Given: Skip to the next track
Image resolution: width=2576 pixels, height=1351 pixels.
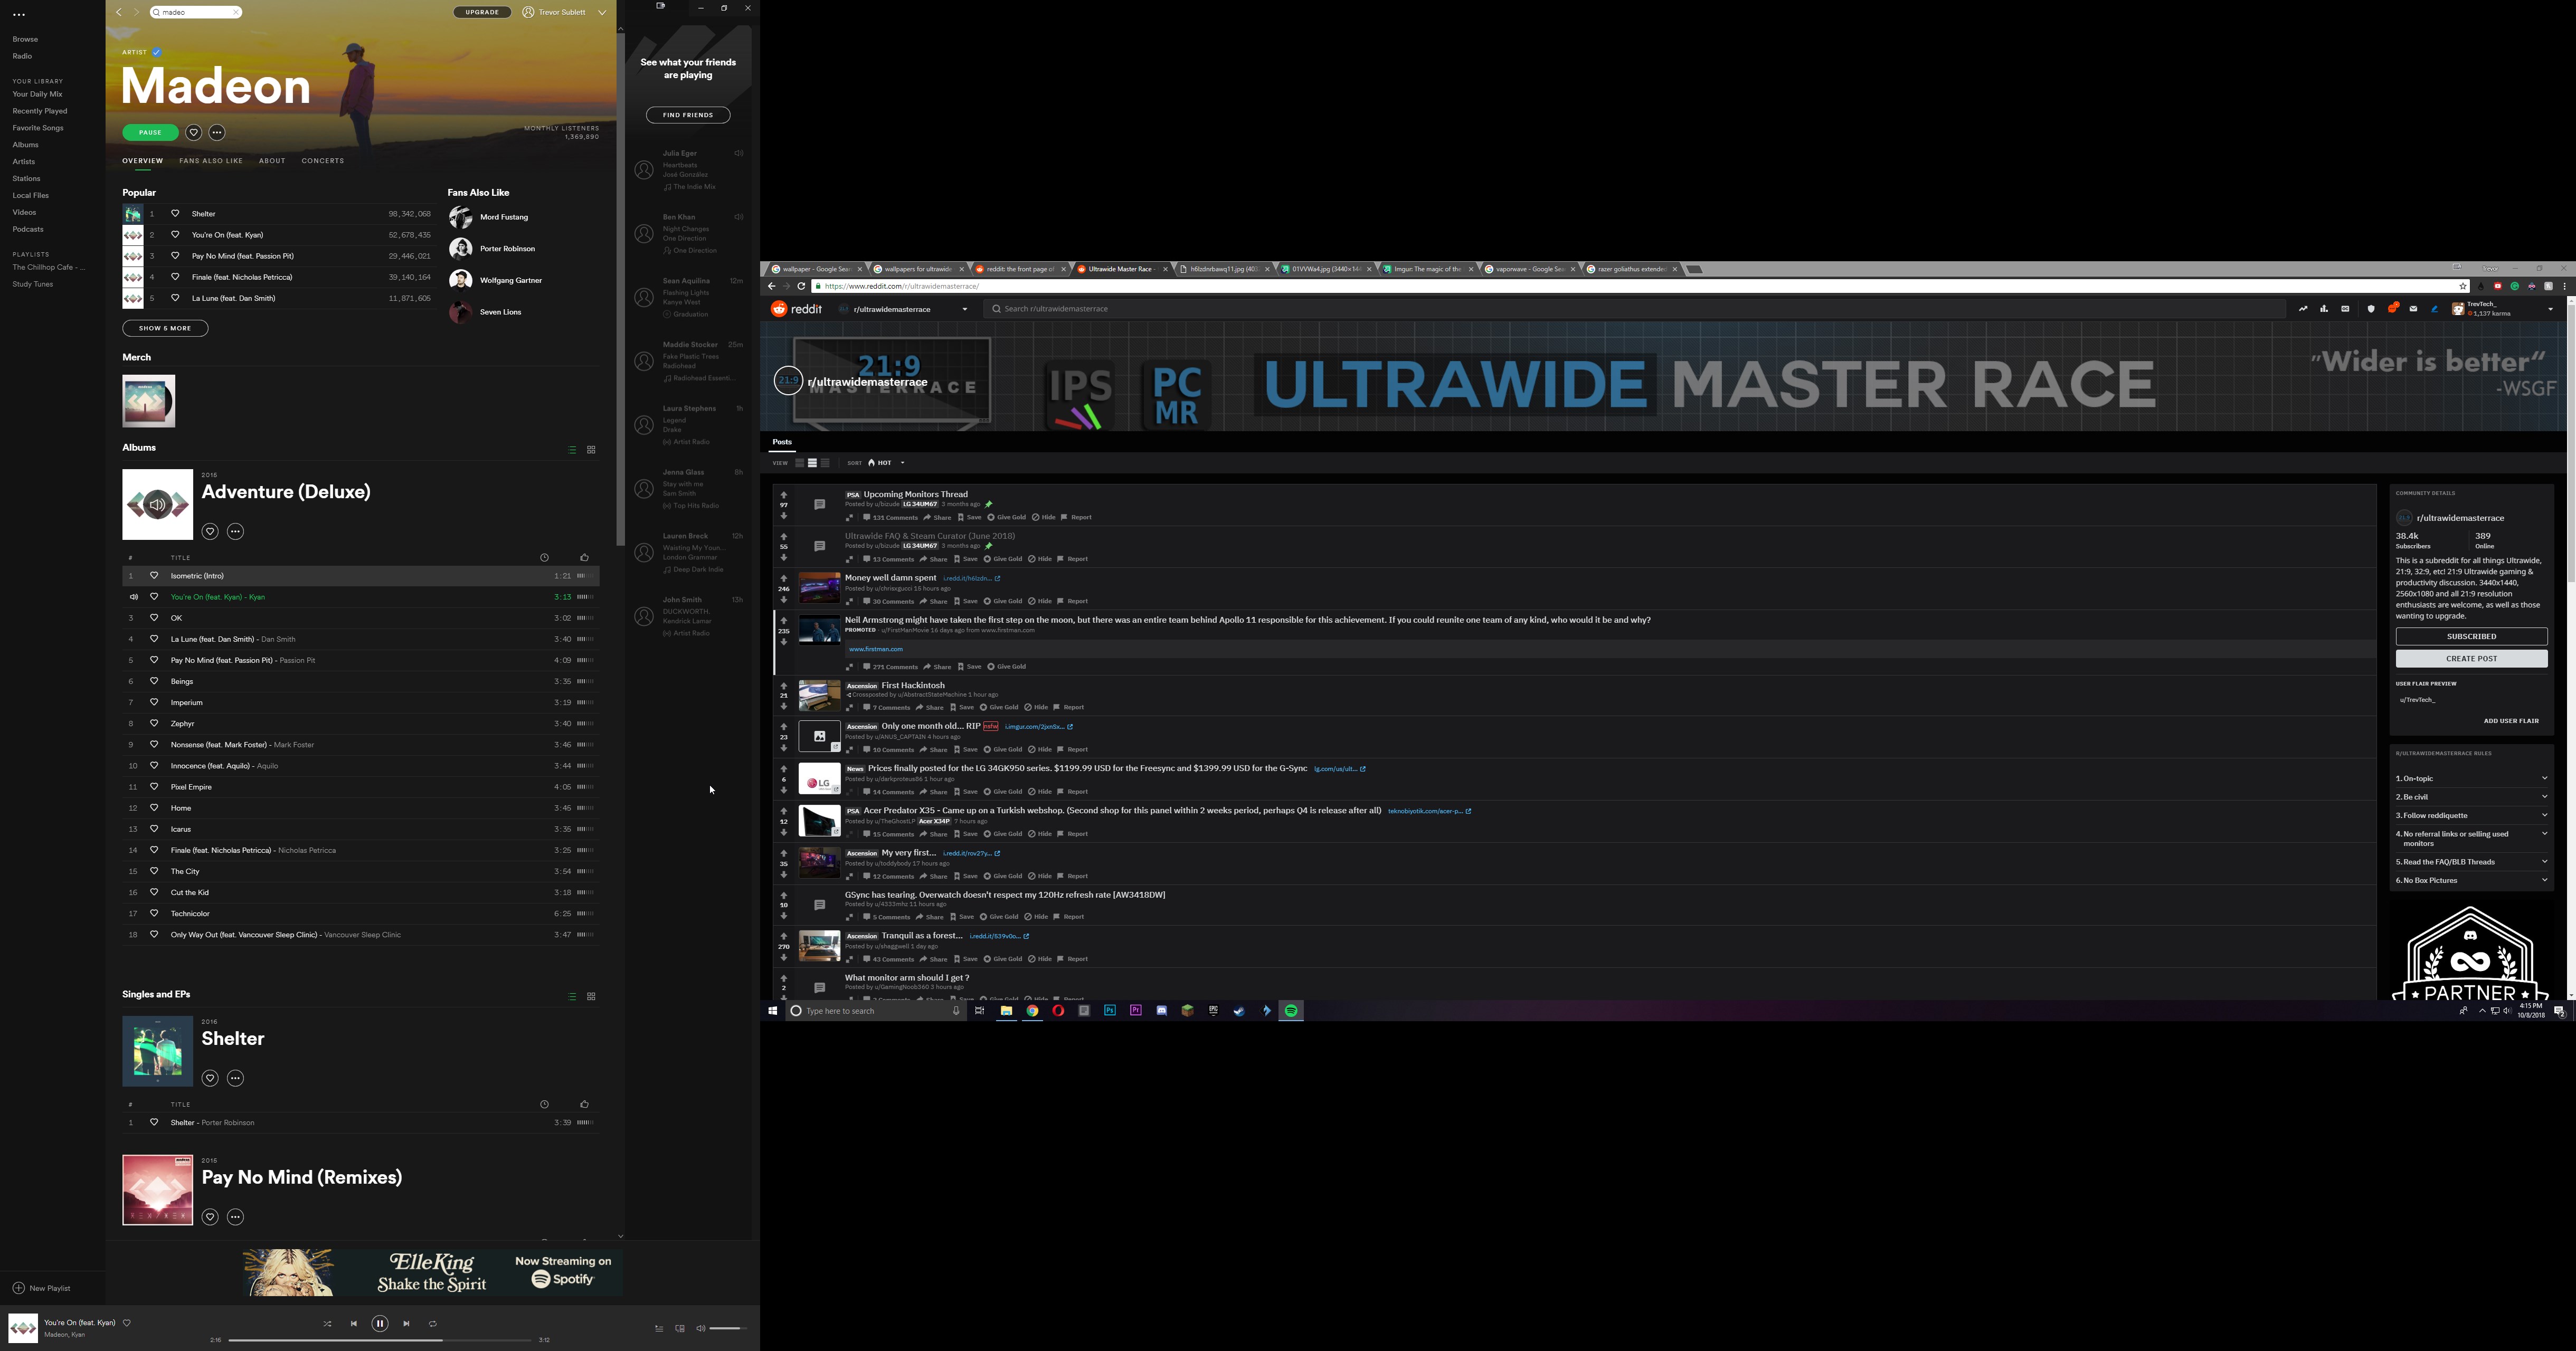Looking at the screenshot, I should click(x=406, y=1324).
